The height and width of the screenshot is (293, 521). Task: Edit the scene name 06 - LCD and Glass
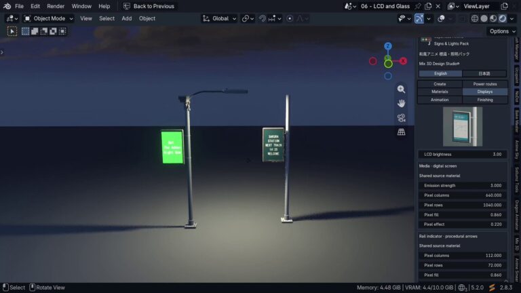[385, 6]
